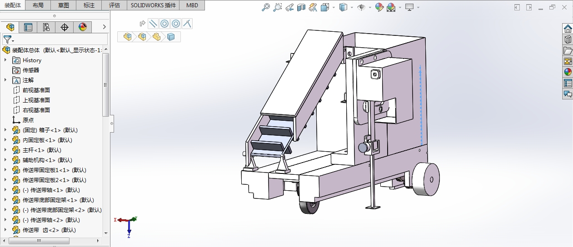
Task: Expand the 注解 tree node
Action: coord(5,80)
